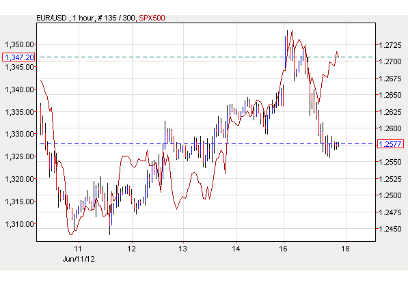
Task: Click the '# 135 / 300' bar count text
Action: (116, 18)
